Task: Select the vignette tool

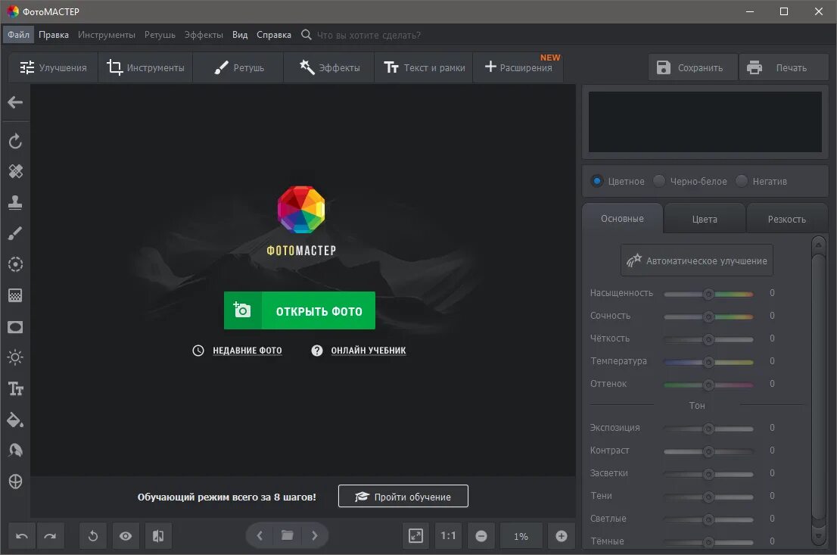Action: (15, 327)
